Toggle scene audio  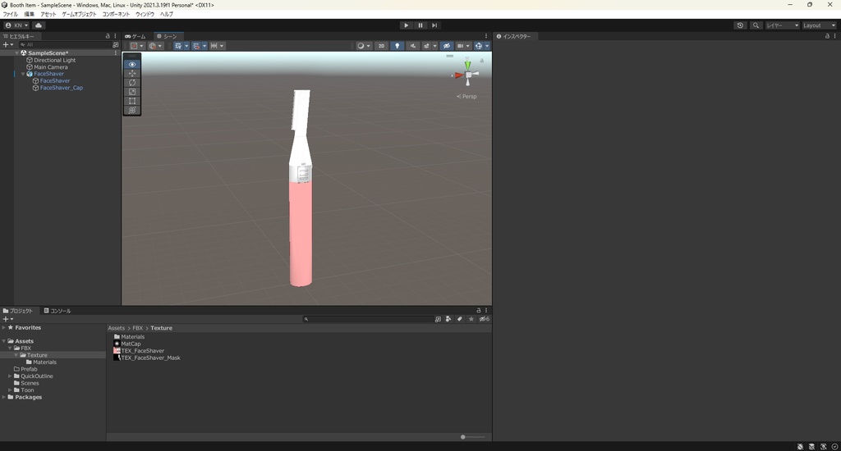[x=412, y=46]
